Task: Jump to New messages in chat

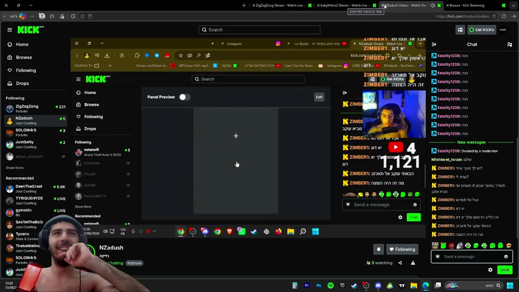Action: pos(471,142)
